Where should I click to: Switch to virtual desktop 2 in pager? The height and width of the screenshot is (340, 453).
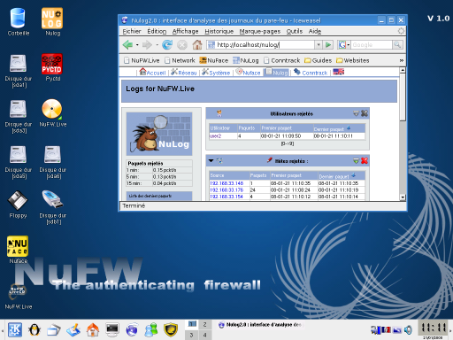pyautogui.click(x=204, y=324)
